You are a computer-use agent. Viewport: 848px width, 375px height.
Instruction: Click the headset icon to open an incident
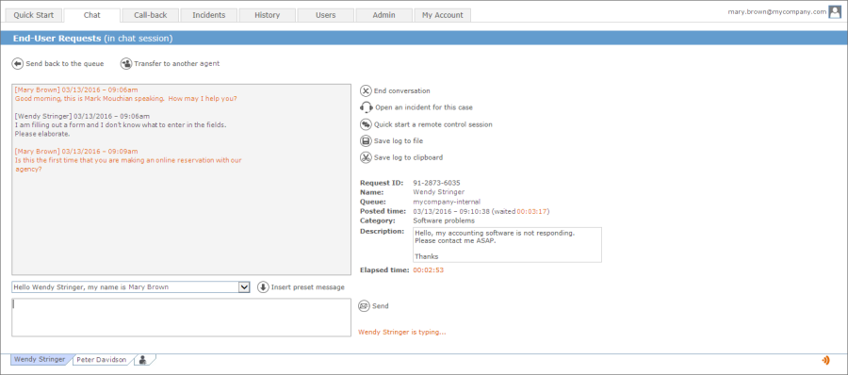pos(367,107)
